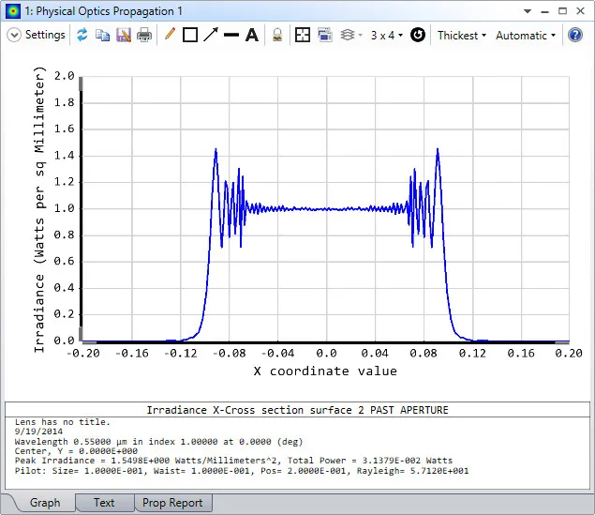
Task: Click the zoom-to-fit crosshair icon
Action: click(303, 36)
